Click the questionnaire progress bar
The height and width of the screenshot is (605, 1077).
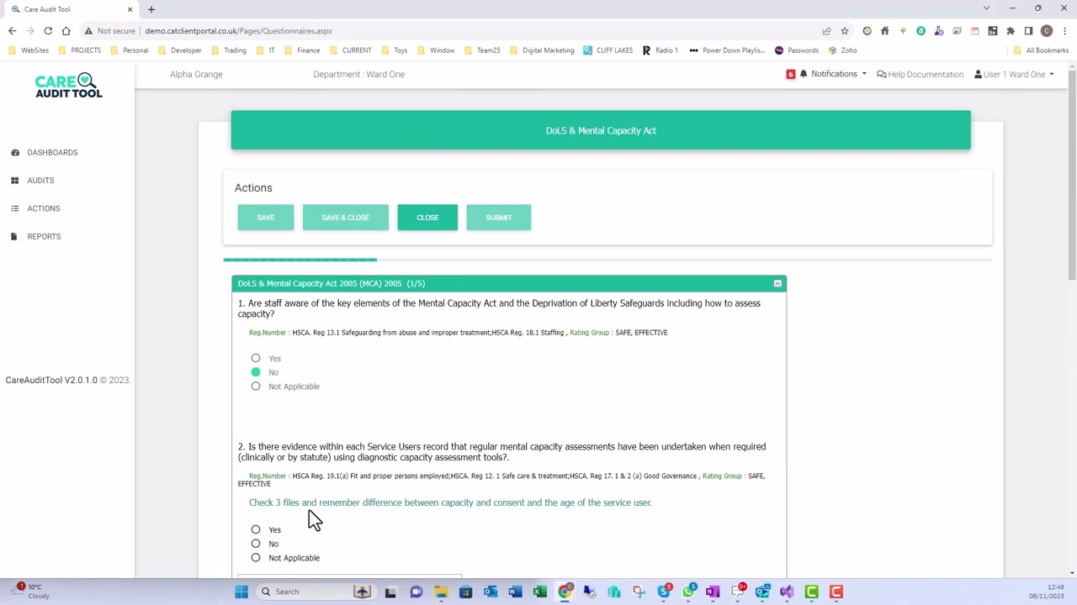pyautogui.click(x=607, y=260)
